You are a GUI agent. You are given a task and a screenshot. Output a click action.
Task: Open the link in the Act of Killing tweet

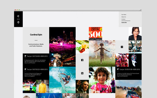[30, 76]
